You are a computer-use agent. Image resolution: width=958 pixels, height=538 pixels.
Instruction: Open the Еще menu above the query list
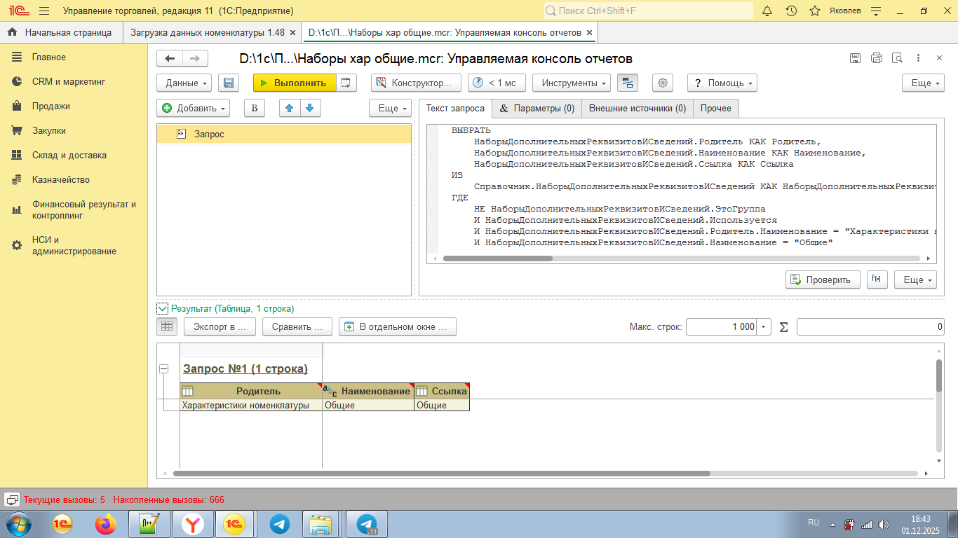390,108
